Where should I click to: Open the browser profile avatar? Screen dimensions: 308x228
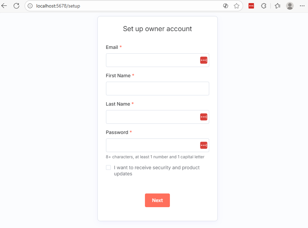click(x=290, y=6)
